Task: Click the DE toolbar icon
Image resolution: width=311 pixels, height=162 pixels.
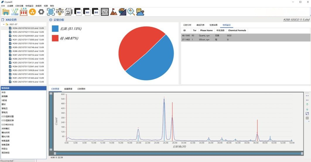Action: coord(96,12)
